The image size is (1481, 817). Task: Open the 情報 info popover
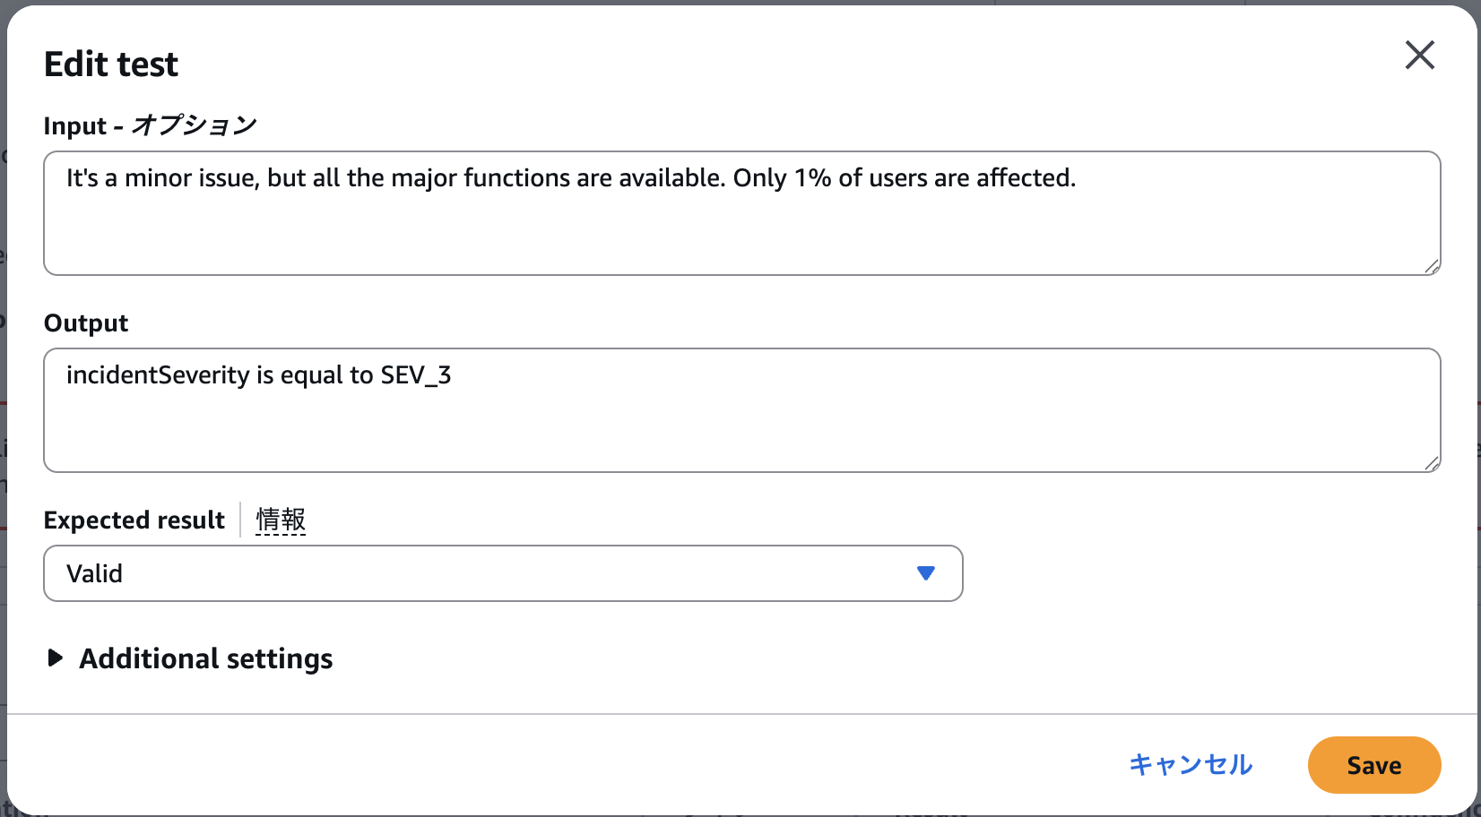click(x=280, y=520)
